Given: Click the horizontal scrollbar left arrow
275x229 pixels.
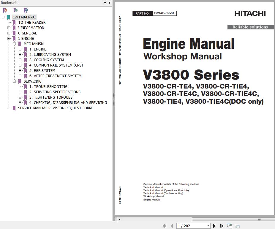Looking at the screenshot, I should [x=120, y=219].
